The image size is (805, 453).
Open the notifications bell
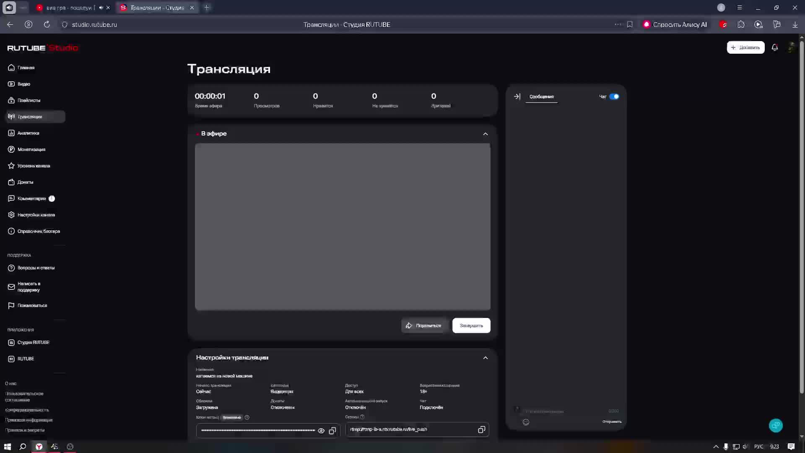[x=775, y=47]
